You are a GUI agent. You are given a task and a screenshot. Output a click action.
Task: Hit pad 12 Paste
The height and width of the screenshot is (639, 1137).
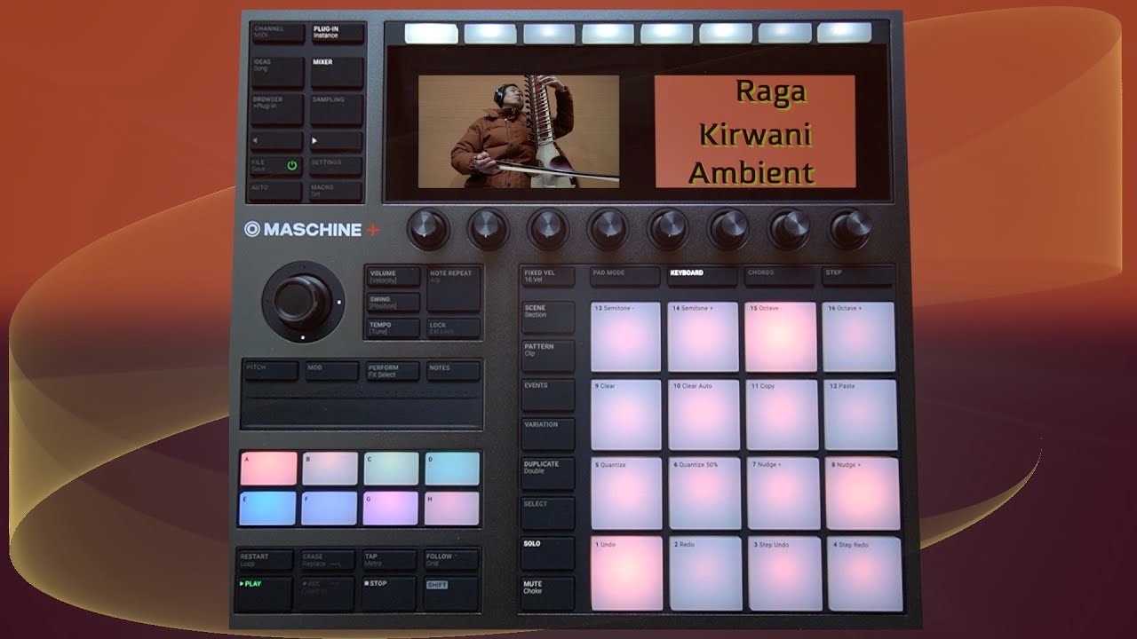pyautogui.click(x=860, y=415)
